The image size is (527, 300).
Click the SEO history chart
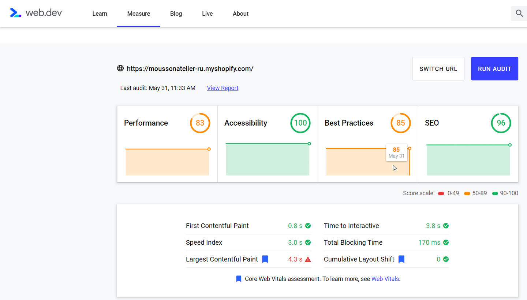coord(468,160)
